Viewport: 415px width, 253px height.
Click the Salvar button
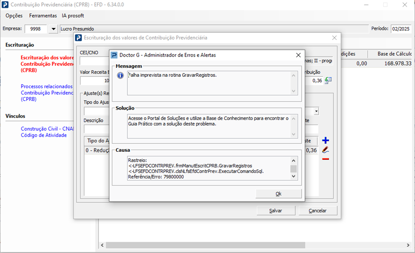click(x=276, y=211)
